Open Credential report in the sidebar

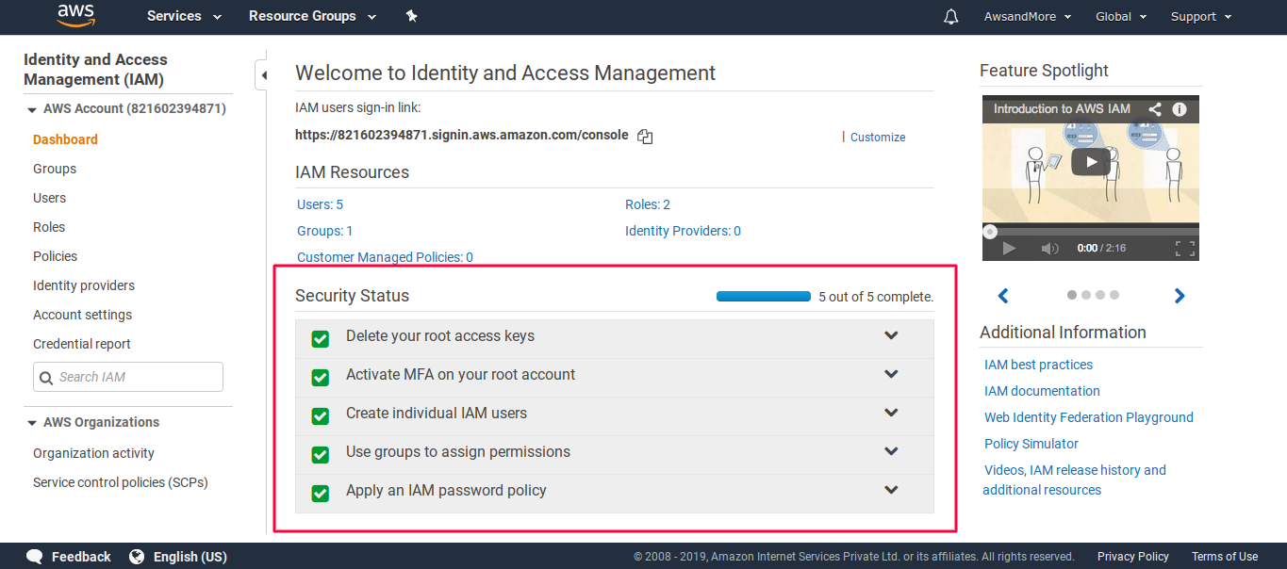point(82,344)
